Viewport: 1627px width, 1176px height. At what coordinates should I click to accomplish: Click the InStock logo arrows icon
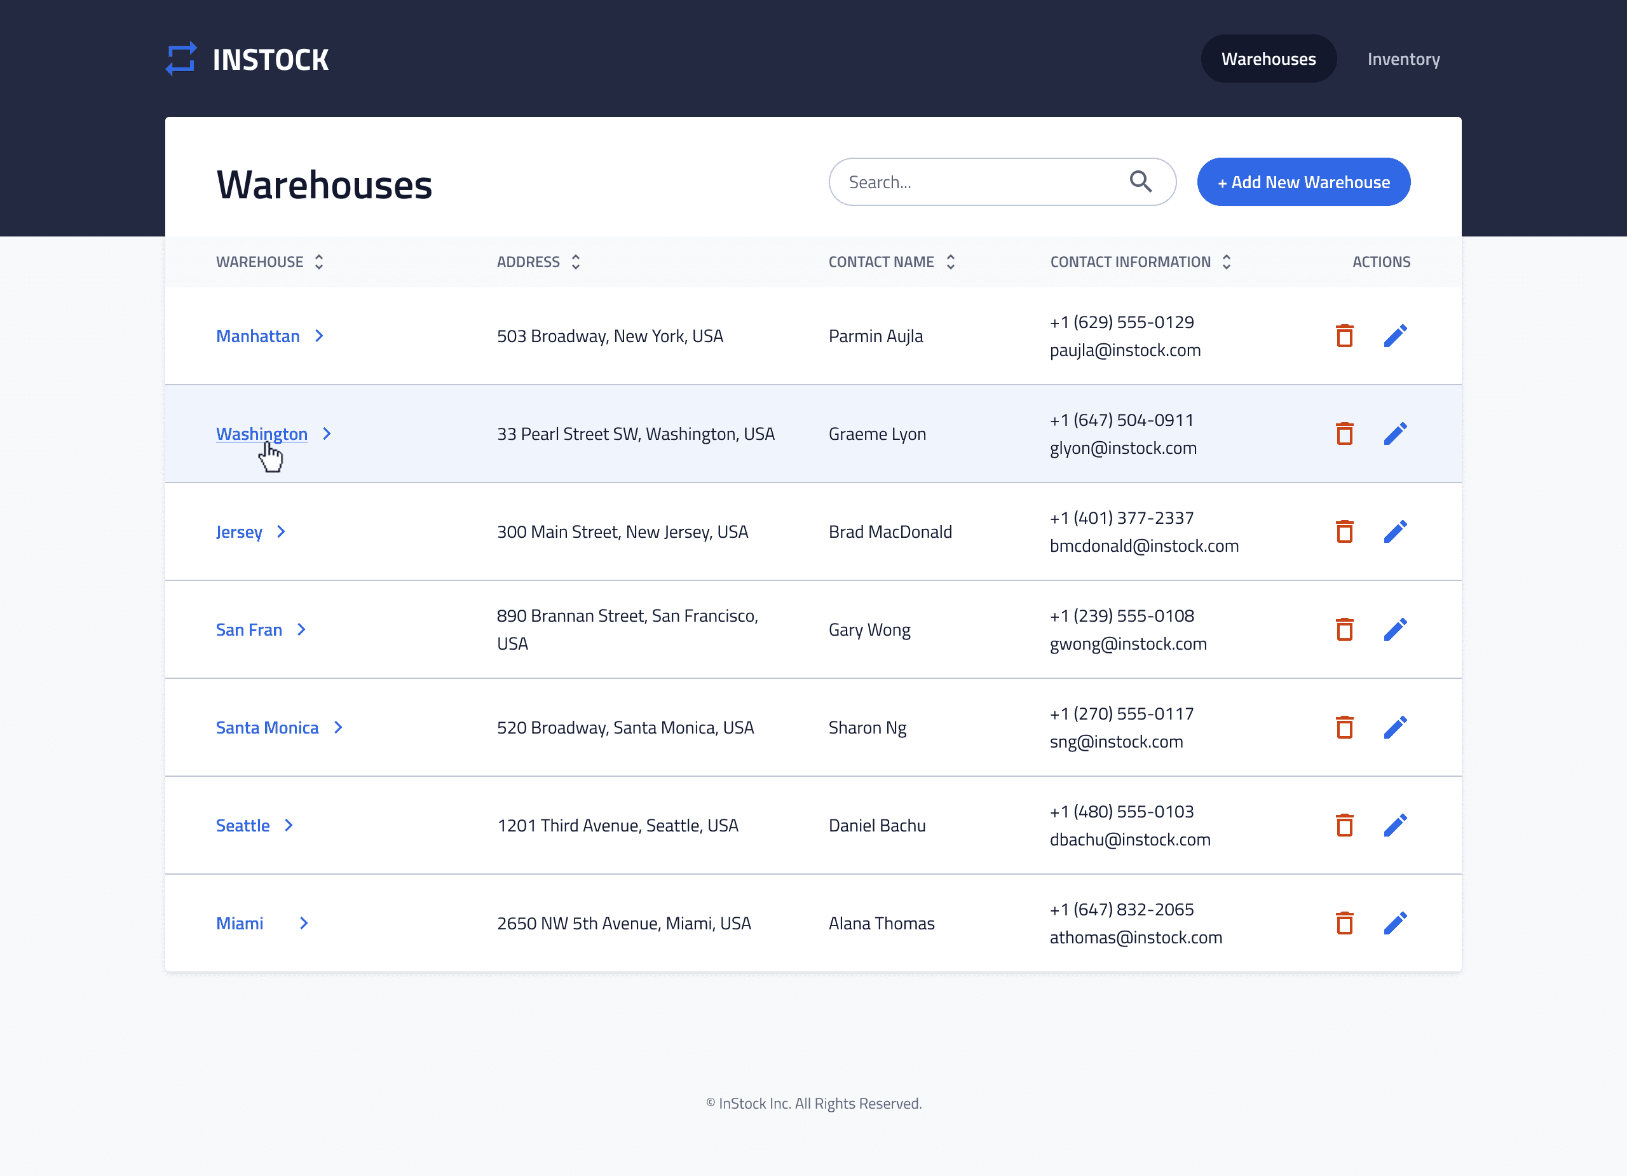tap(182, 59)
